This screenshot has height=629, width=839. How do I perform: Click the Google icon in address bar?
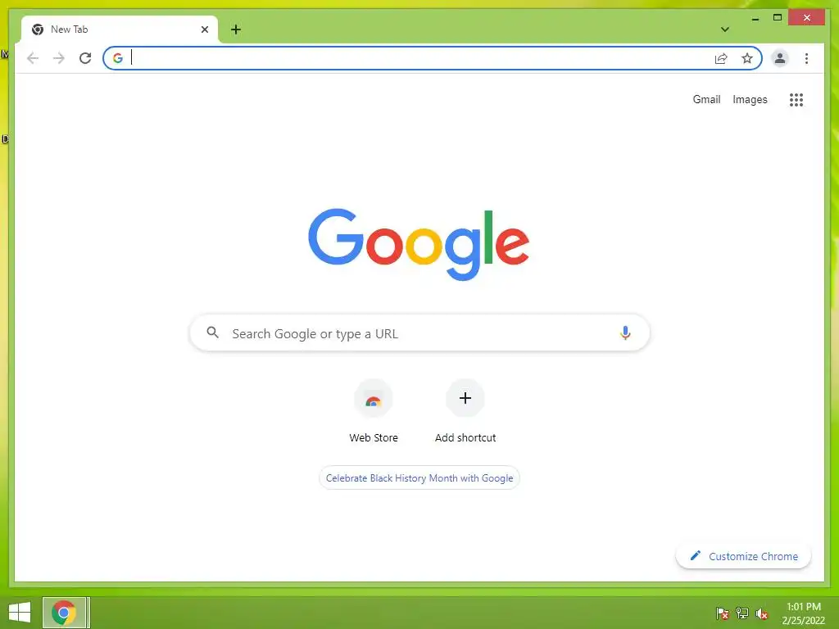click(118, 58)
